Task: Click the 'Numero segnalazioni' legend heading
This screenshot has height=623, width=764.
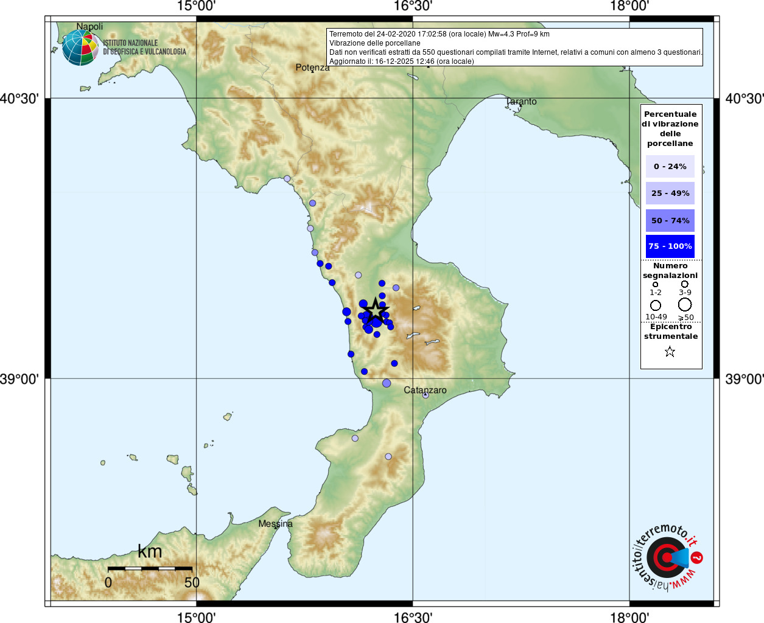Action: (670, 270)
